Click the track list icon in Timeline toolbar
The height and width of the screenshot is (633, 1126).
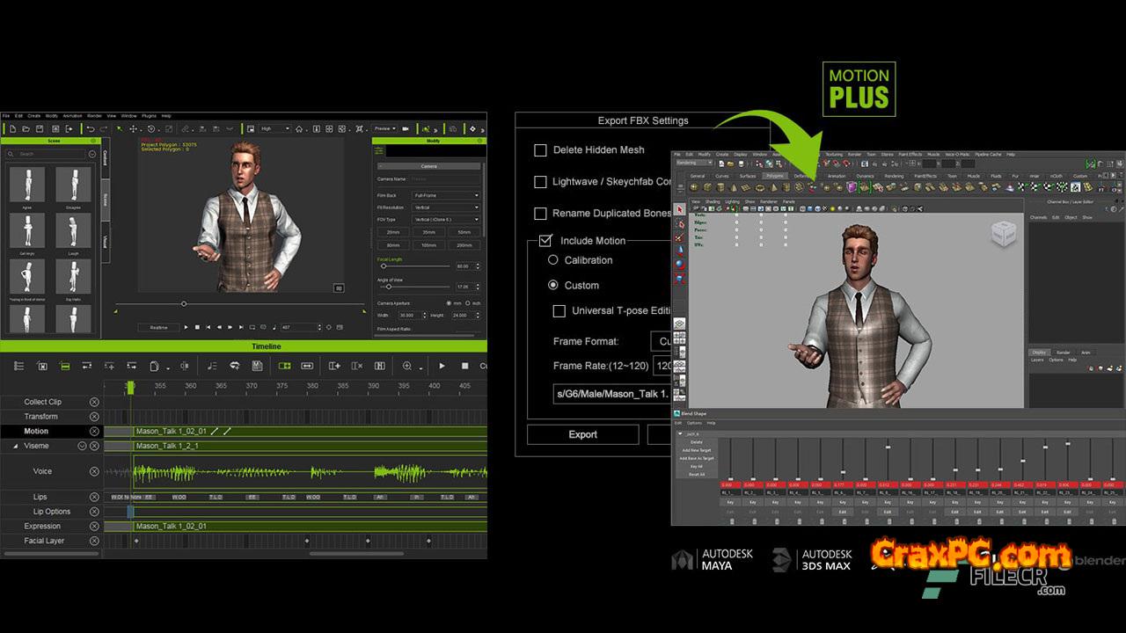pos(18,366)
